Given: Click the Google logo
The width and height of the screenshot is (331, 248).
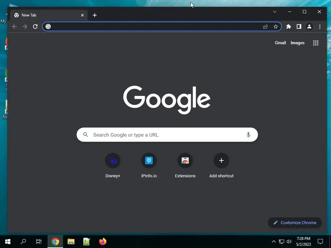Looking at the screenshot, I should pyautogui.click(x=167, y=100).
